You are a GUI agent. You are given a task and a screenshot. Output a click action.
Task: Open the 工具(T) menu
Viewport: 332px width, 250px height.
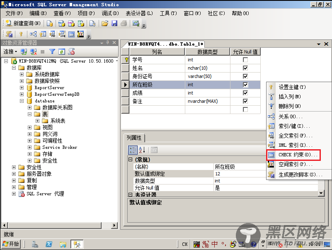(x=168, y=13)
